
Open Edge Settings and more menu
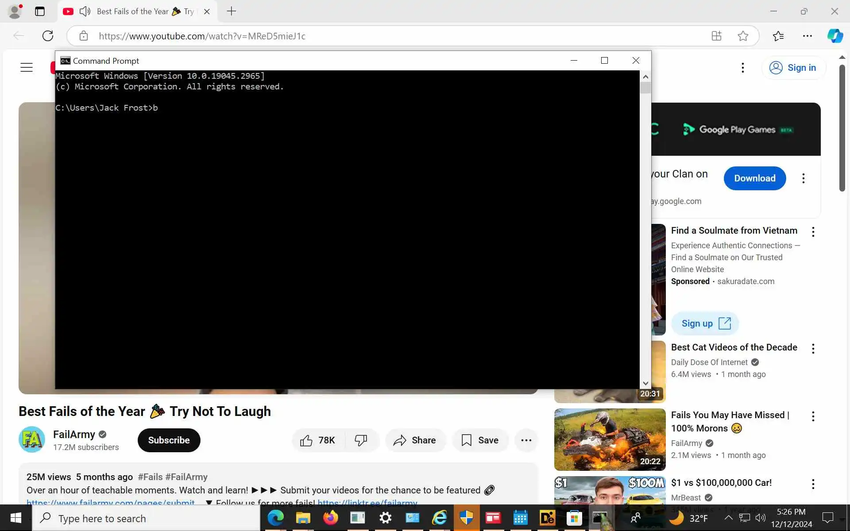pyautogui.click(x=807, y=36)
